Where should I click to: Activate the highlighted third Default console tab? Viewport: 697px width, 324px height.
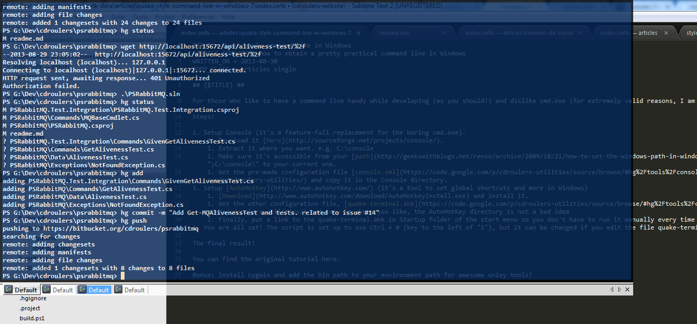pos(98,290)
